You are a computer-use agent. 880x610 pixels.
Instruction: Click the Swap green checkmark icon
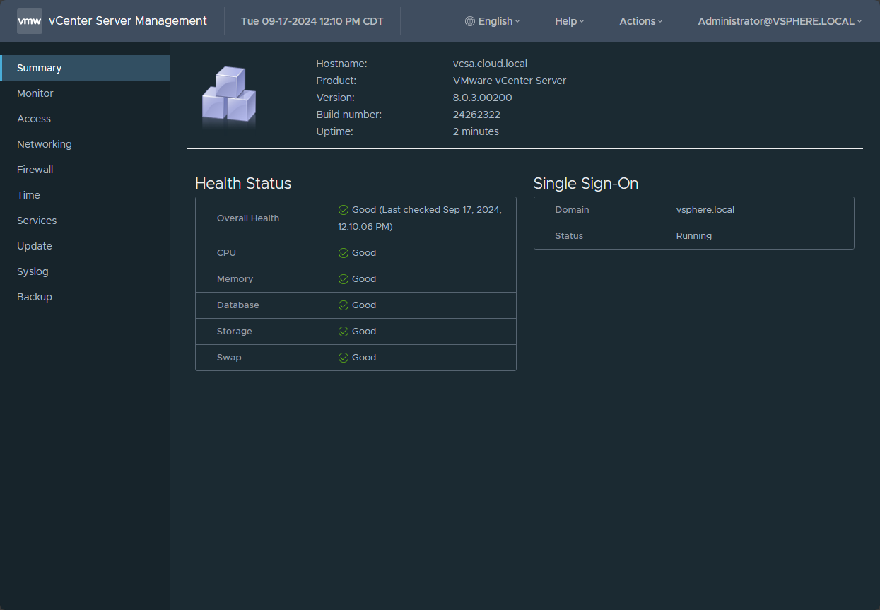pyautogui.click(x=344, y=358)
